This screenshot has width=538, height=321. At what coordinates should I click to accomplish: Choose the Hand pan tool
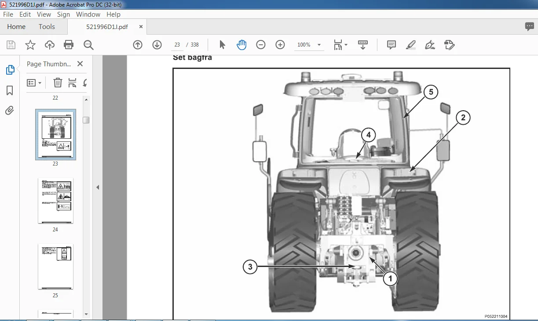[x=242, y=45]
